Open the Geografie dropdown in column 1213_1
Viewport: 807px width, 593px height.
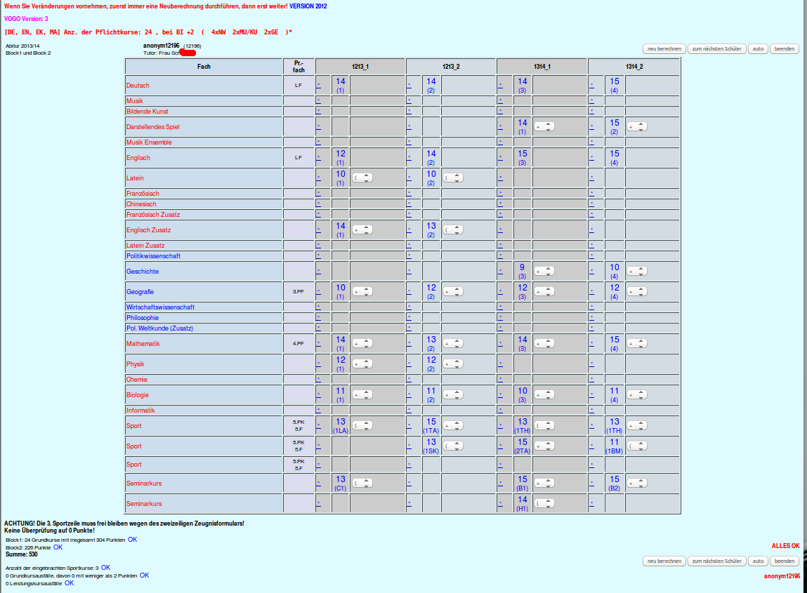pyautogui.click(x=362, y=292)
